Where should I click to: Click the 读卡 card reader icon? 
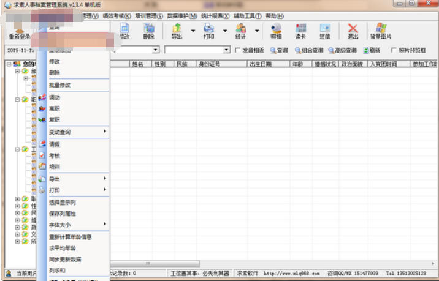click(x=301, y=31)
